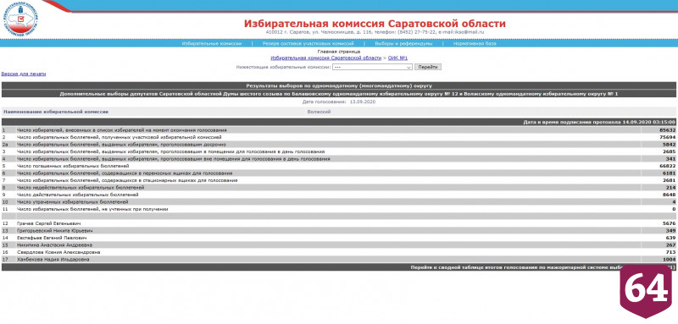The width and height of the screenshot is (678, 324).
Task: Expand the Нижестоящие избирательные комиссии dropdown
Action: (372, 68)
